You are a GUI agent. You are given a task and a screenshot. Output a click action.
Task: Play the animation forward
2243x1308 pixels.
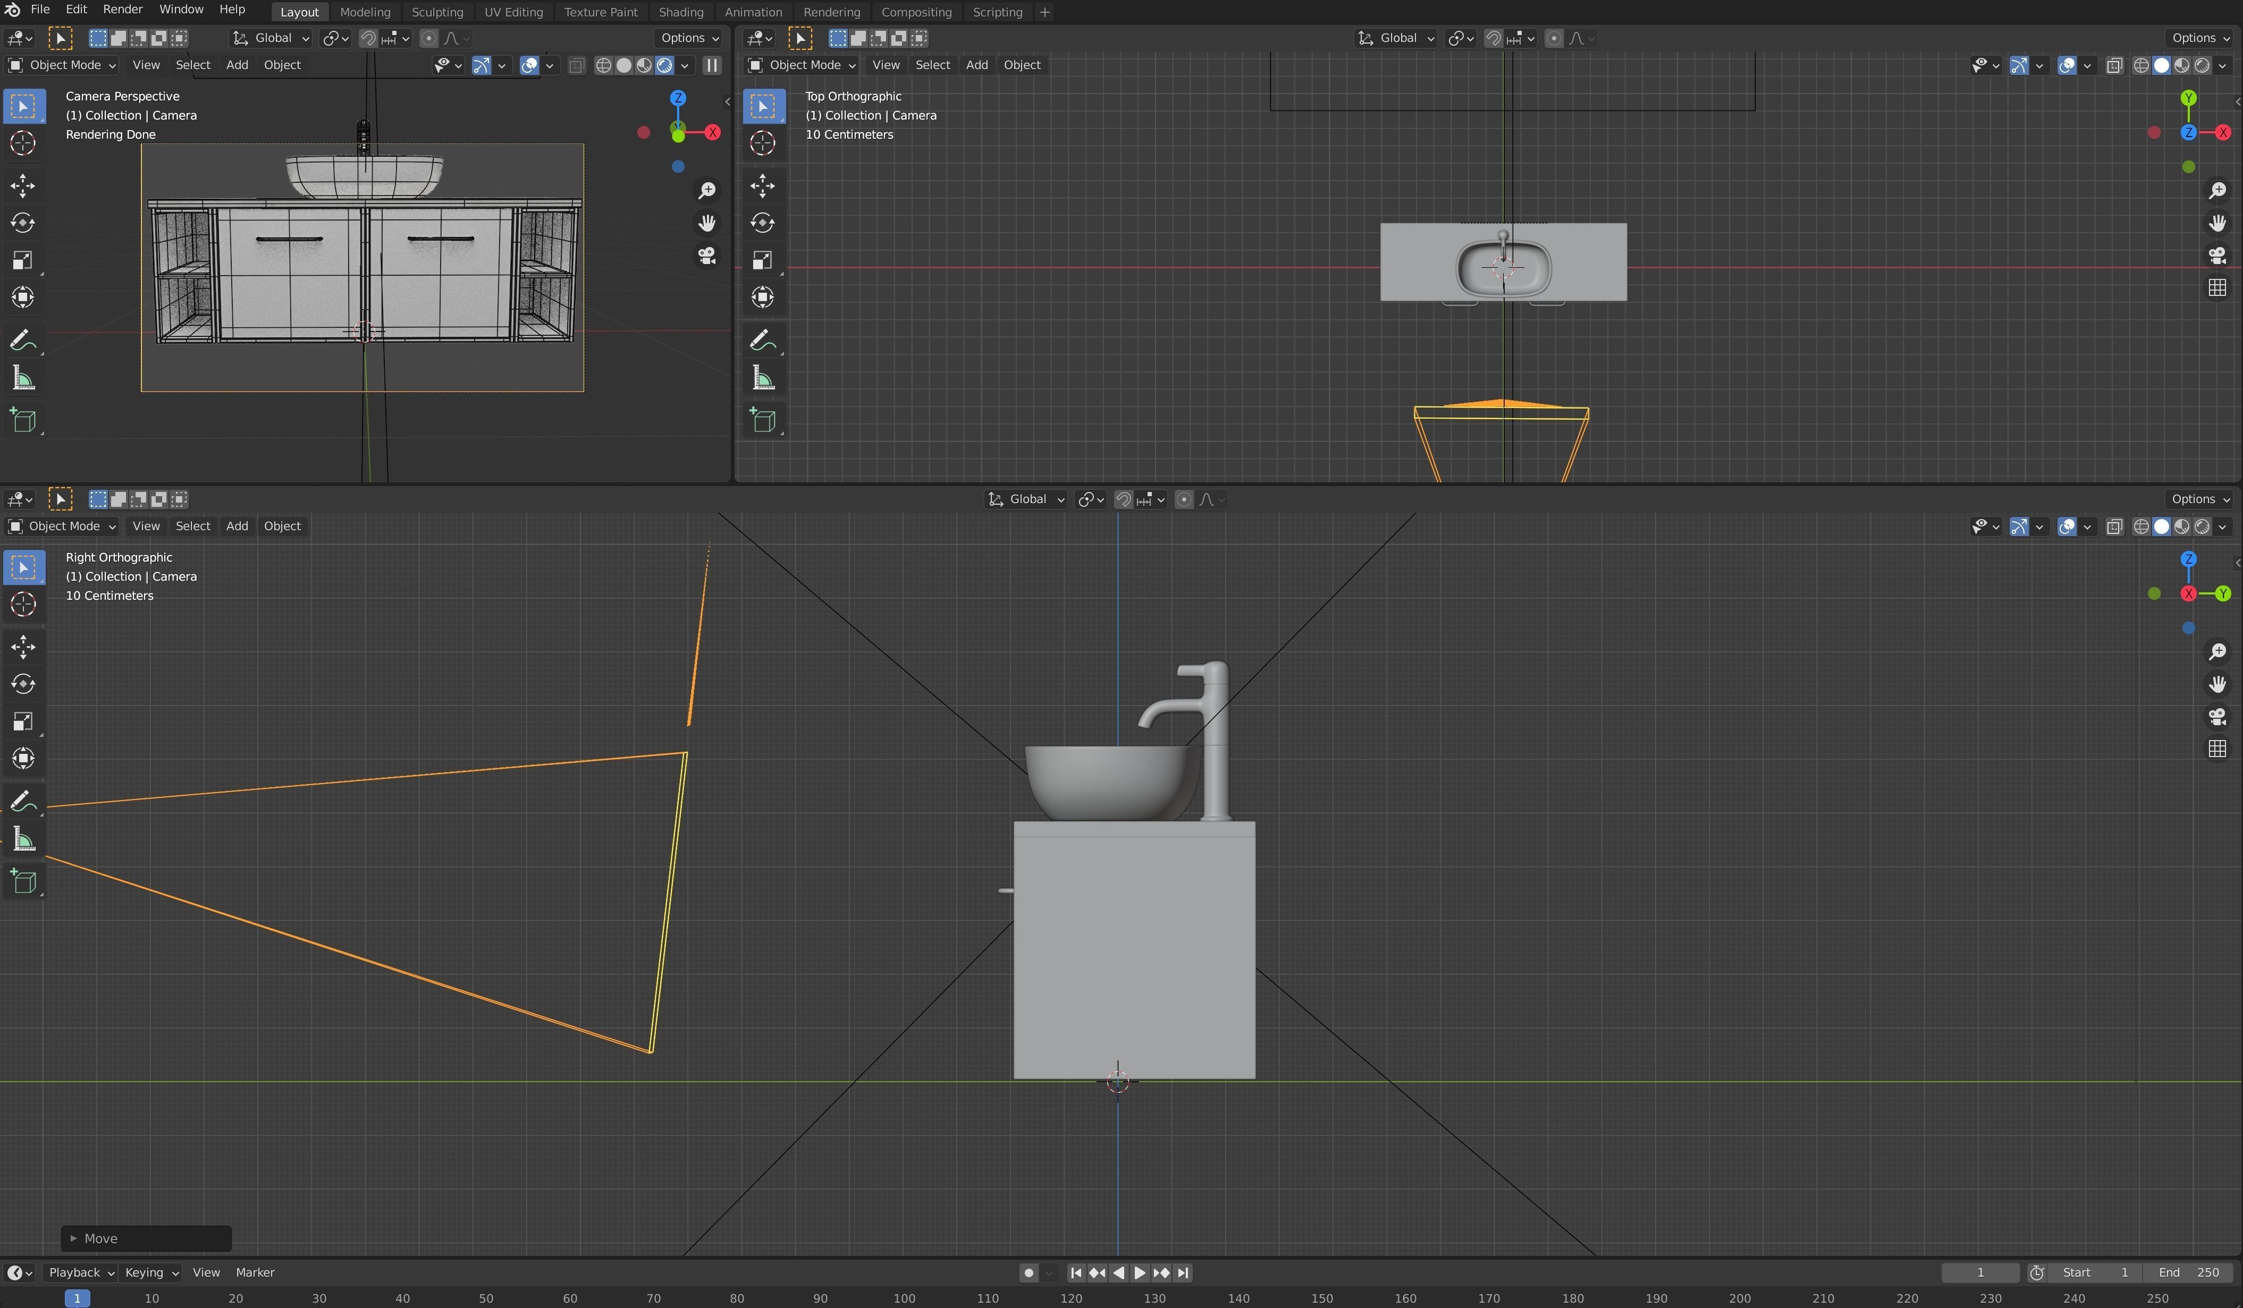pos(1139,1272)
